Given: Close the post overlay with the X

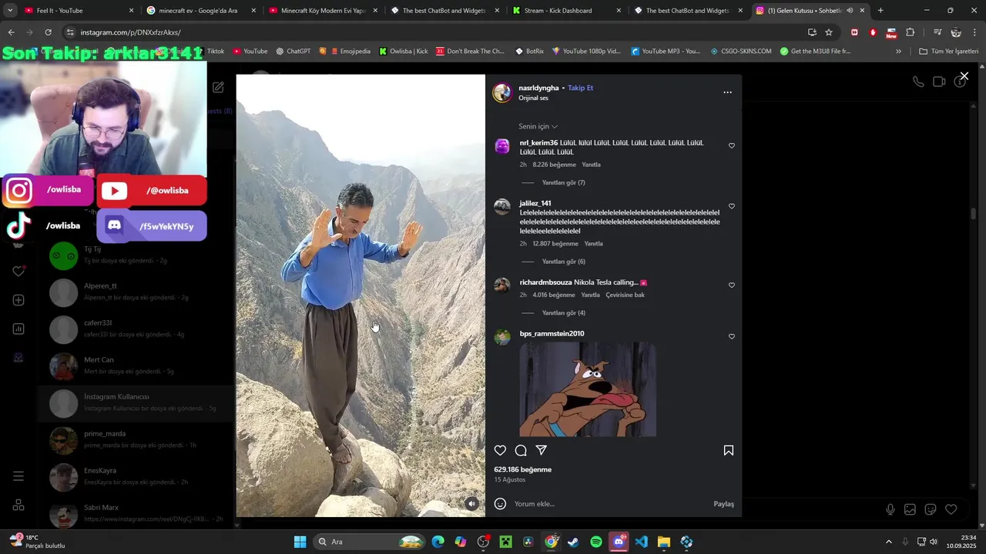Looking at the screenshot, I should (x=964, y=76).
